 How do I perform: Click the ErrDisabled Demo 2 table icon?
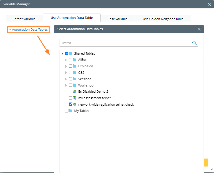(x=75, y=92)
